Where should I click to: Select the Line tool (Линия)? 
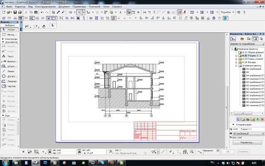click(x=10, y=71)
